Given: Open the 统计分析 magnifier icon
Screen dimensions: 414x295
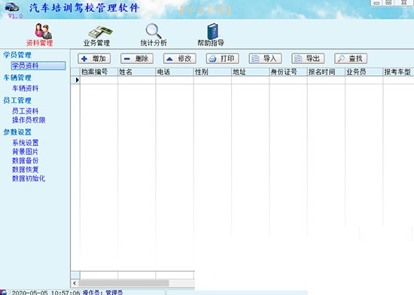Looking at the screenshot, I should 154,31.
